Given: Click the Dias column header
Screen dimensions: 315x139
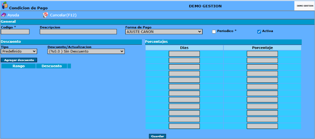Looking at the screenshot, I should click(x=184, y=48).
